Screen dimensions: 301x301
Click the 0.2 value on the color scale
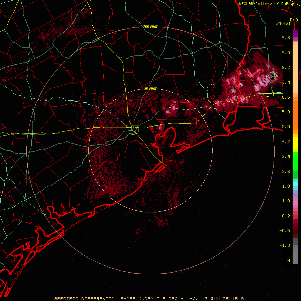coord(286,216)
